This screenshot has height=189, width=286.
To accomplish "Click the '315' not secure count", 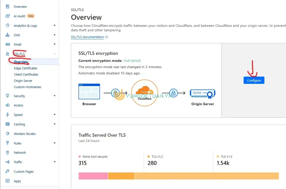I will [82, 163].
